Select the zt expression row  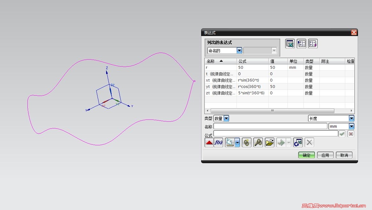coord(280,93)
